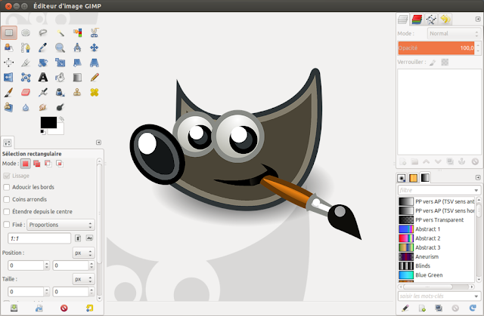Image resolution: width=484 pixels, height=316 pixels.
Task: Switch to the Brushes tab
Action: (x=402, y=178)
